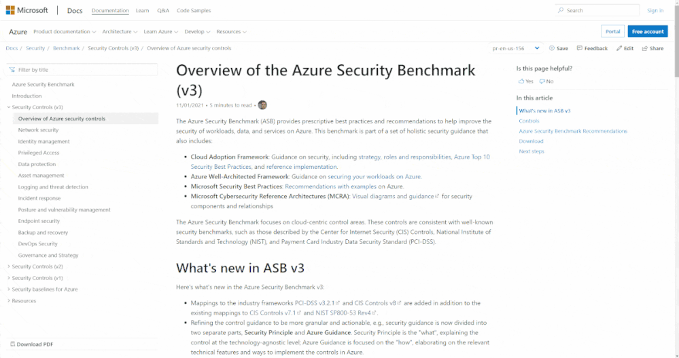Click the thumbs-down No icon
679x358 pixels.
pos(542,81)
